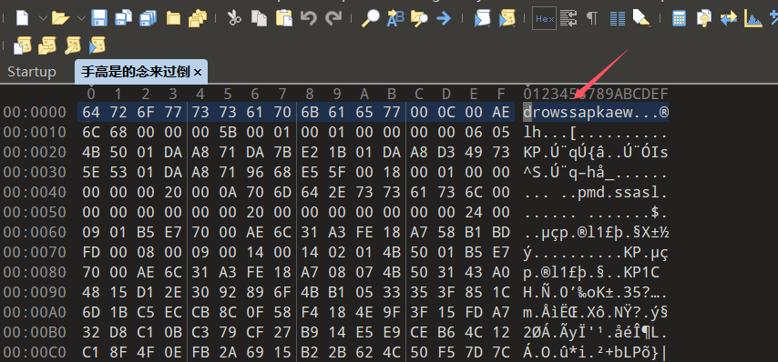Run template with play-scroll icon in second row
Image resolution: width=778 pixels, height=362 pixels.
(97, 45)
